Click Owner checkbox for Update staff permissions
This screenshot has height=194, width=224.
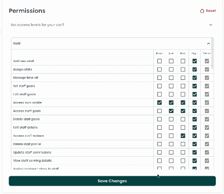207,153
